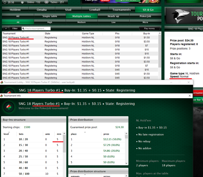Switch to the Stud tab
The width and height of the screenshot is (203, 177).
click(68, 10)
